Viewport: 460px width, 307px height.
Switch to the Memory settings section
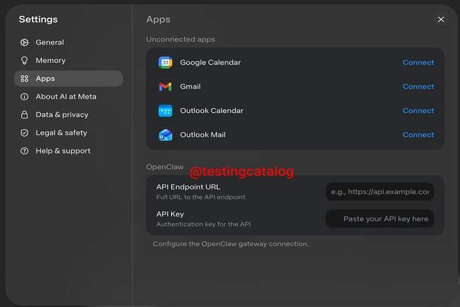50,61
